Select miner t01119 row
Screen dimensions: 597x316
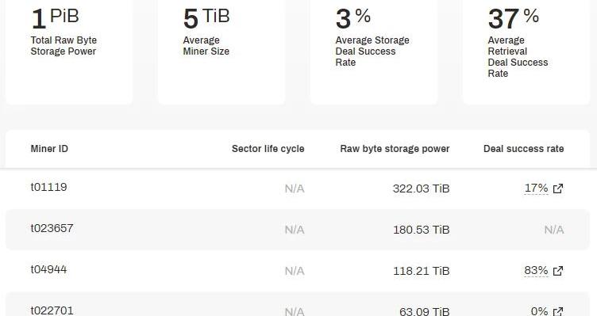tap(298, 188)
